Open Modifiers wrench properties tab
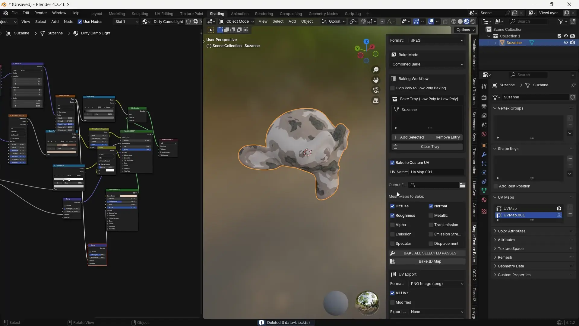The image size is (579, 326). click(x=484, y=155)
